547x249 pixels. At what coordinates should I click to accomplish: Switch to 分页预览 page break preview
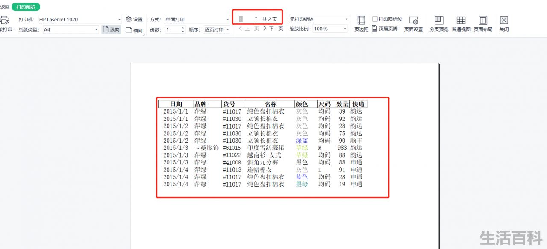[x=439, y=24]
